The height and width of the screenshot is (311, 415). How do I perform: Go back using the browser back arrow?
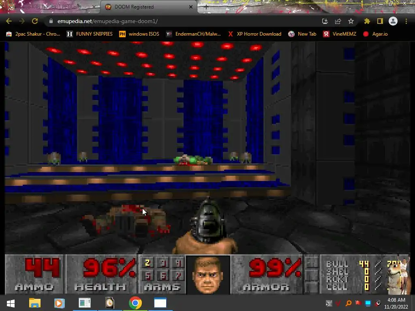tap(9, 21)
